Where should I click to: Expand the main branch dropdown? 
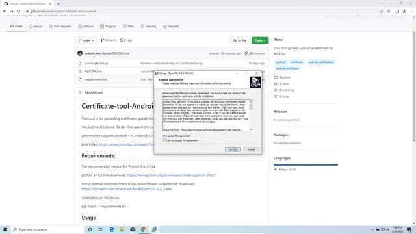click(x=86, y=40)
